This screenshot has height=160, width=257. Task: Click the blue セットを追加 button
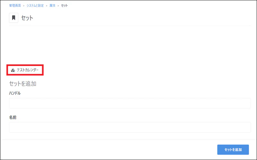233,149
